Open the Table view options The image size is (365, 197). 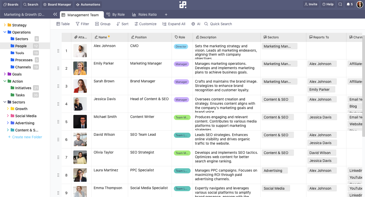(63, 24)
